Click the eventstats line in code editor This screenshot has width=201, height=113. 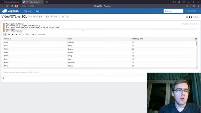click(10, 29)
